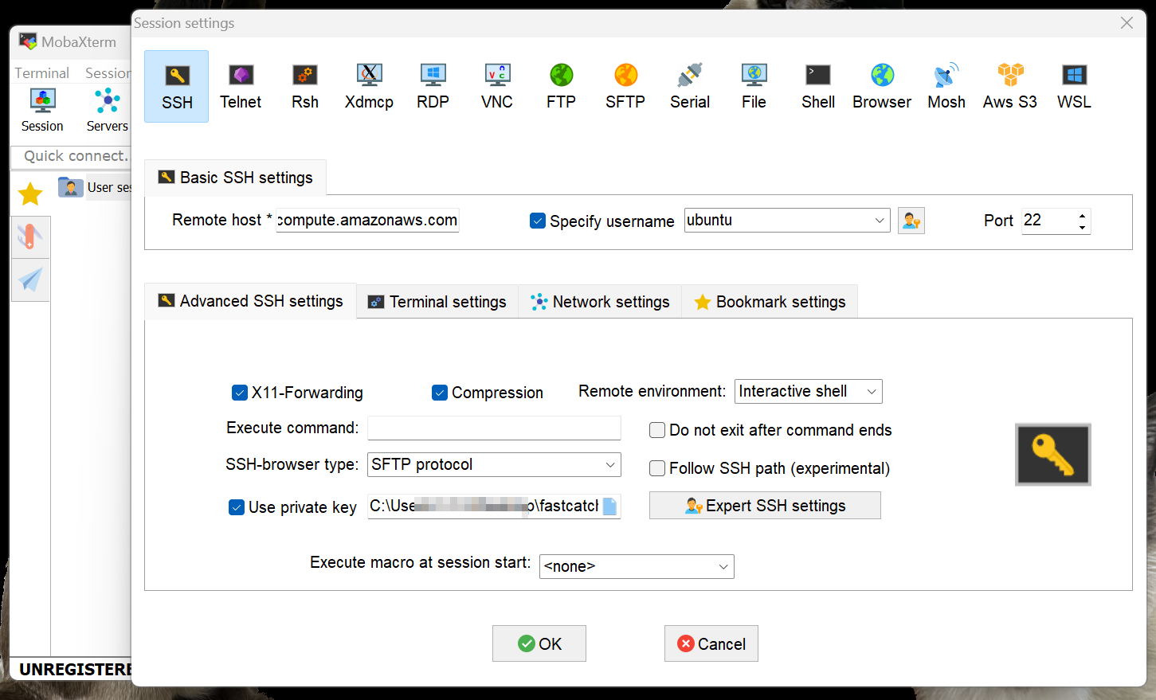Choose the Xdmcp session type
The height and width of the screenshot is (700, 1156).
tap(369, 86)
